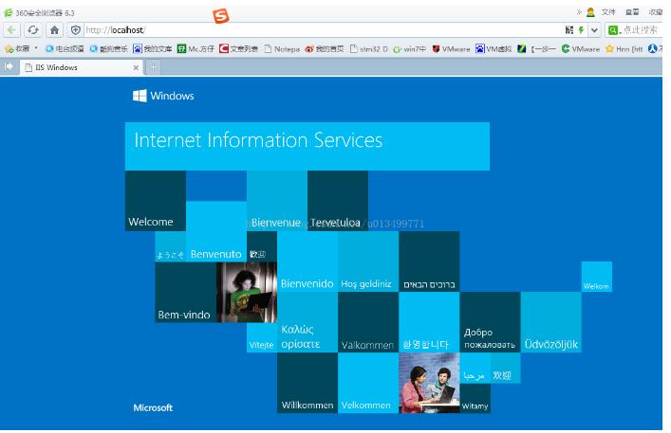Open the second blue e icon music bookmark
This screenshot has height=433, width=671.
[x=109, y=48]
